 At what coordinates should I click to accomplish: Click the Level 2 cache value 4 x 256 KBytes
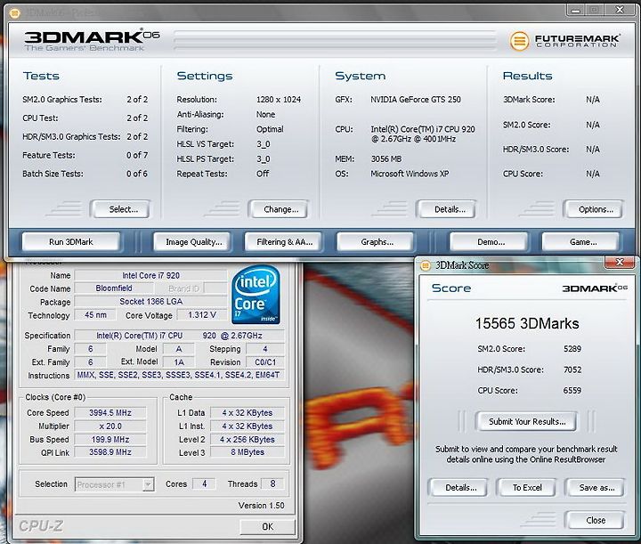247,439
